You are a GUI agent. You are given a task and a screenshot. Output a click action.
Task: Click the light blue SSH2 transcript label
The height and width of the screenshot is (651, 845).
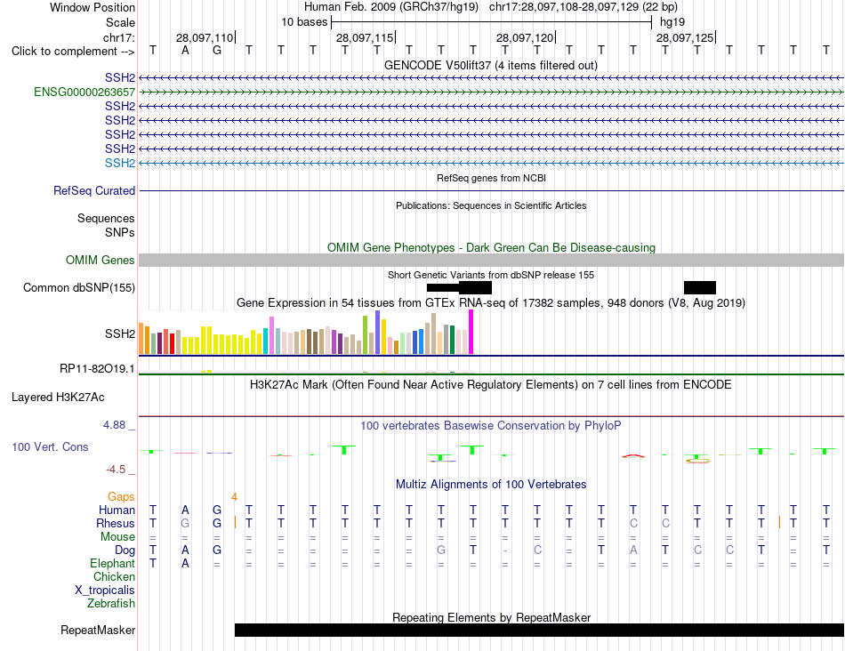click(120, 164)
